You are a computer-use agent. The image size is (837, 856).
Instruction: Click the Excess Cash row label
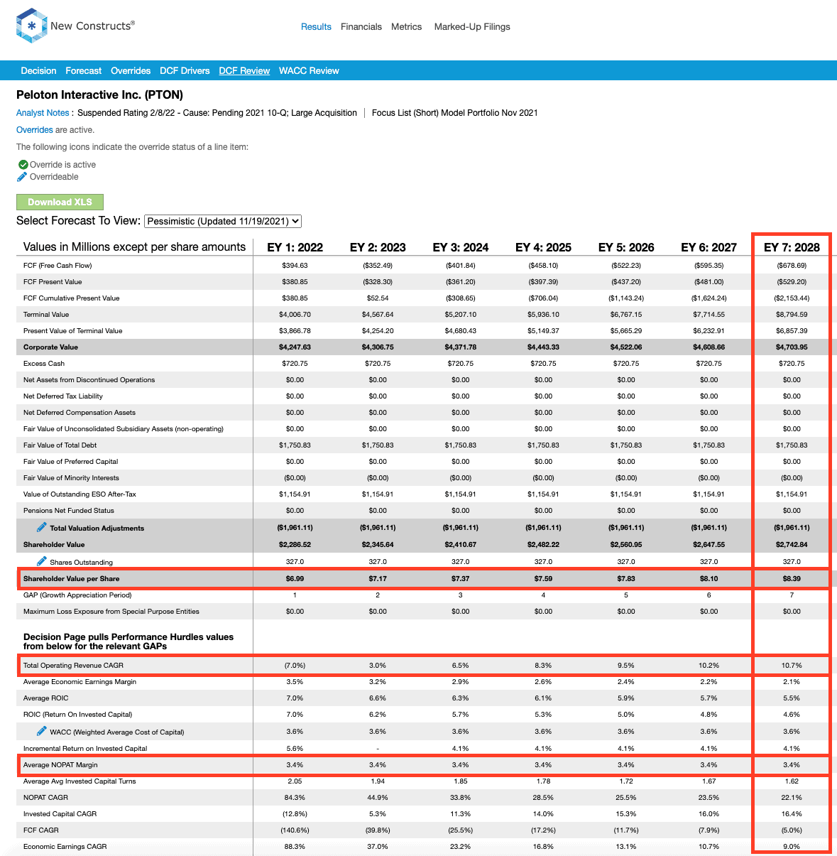click(44, 364)
